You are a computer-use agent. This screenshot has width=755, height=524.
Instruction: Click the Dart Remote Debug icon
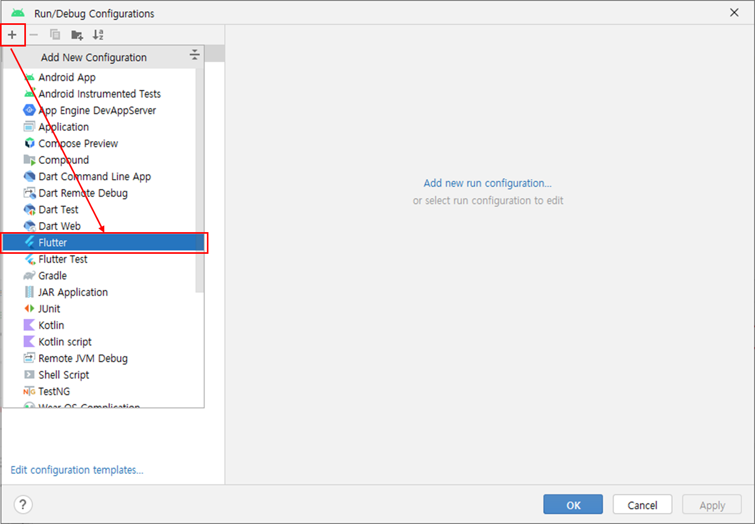(30, 193)
